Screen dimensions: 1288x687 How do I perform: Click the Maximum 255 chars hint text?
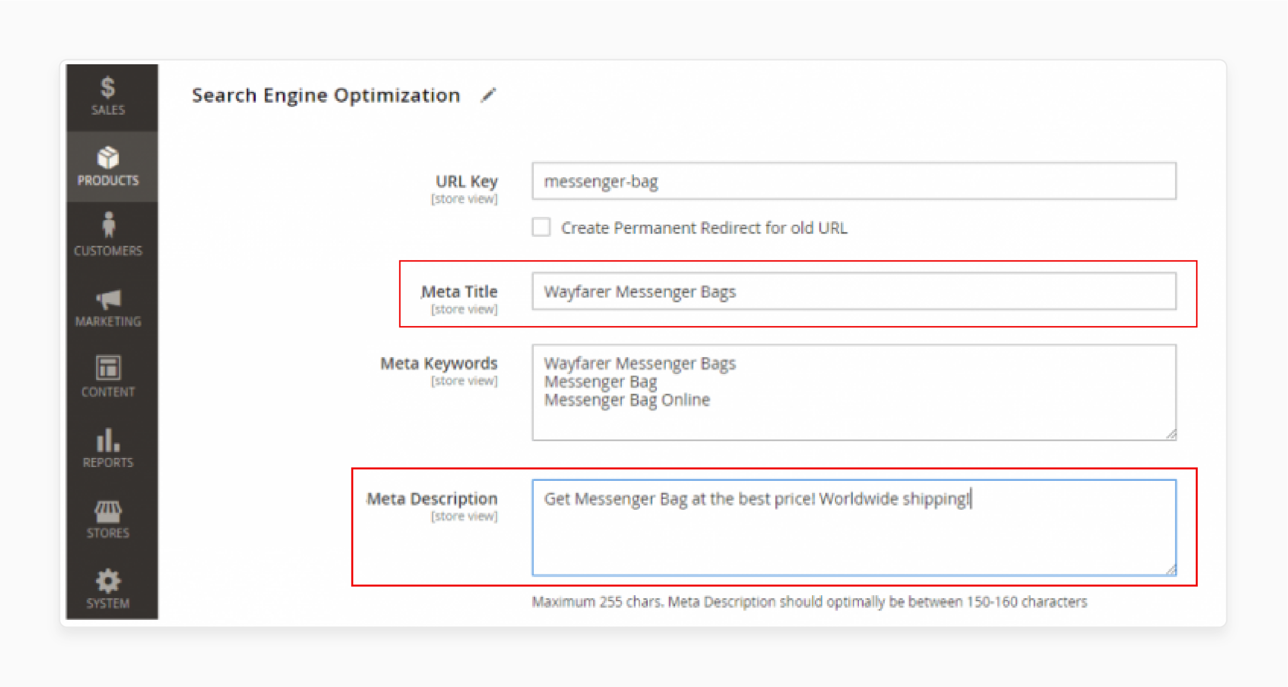point(809,602)
